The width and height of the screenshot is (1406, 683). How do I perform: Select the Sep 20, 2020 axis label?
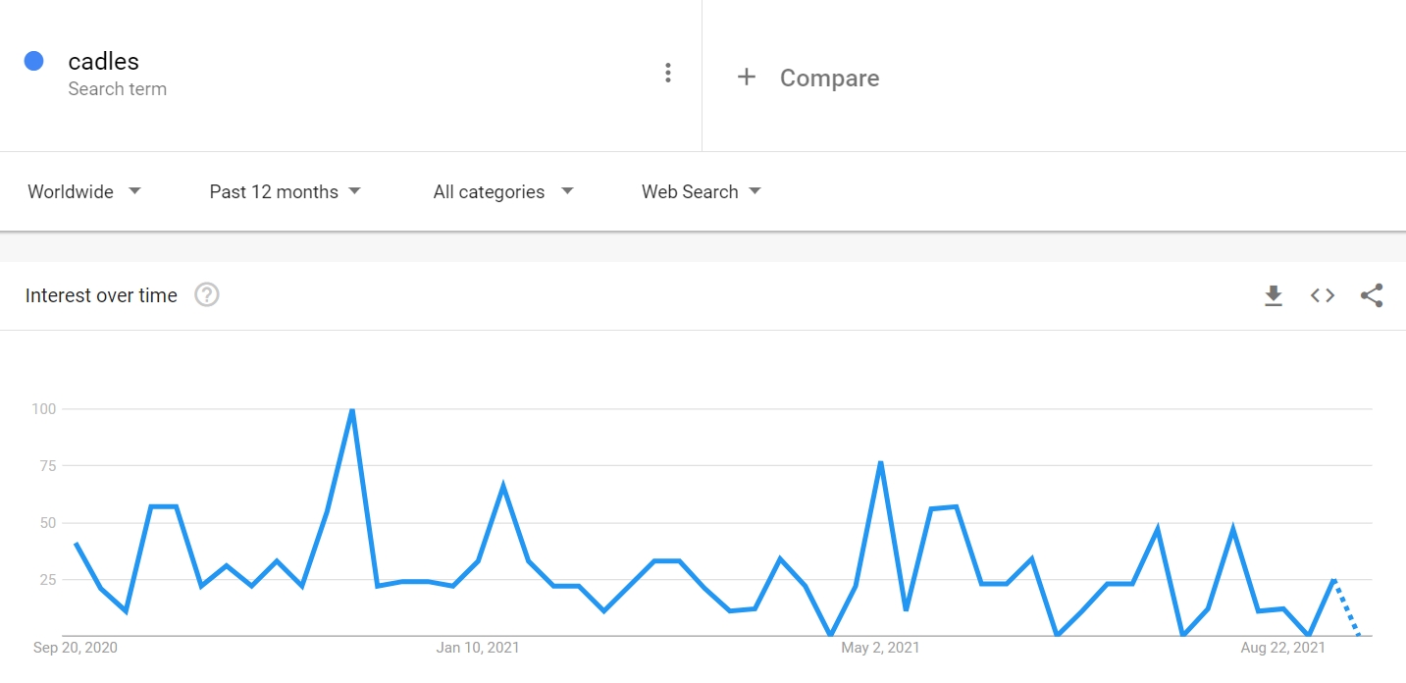point(74,648)
